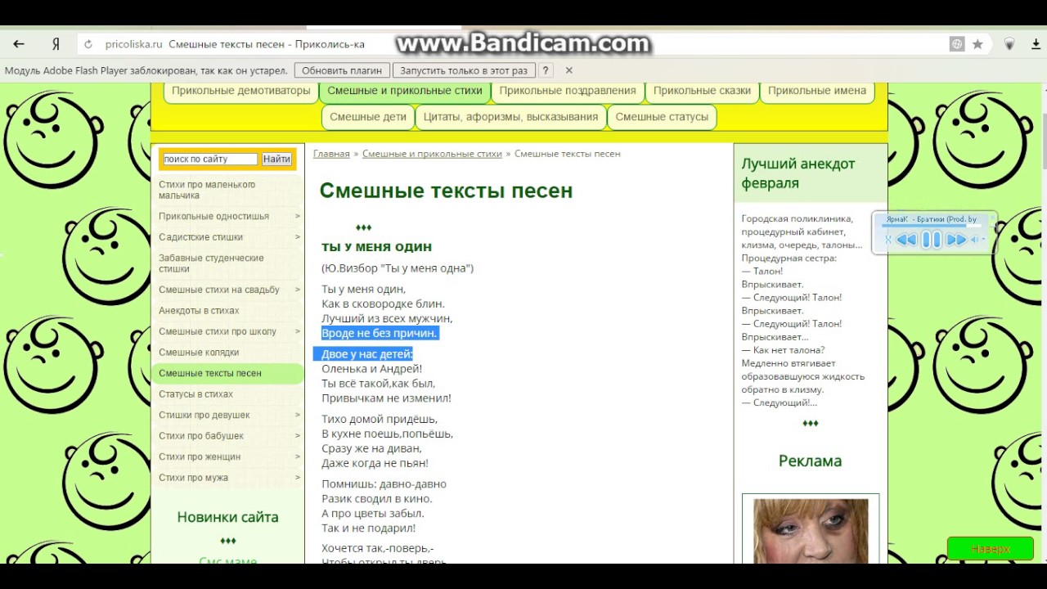Mute the mini player volume icon

(974, 240)
